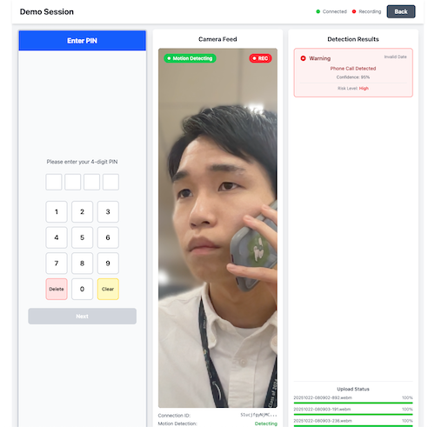Click the Phone Call Detected warning card

[353, 72]
